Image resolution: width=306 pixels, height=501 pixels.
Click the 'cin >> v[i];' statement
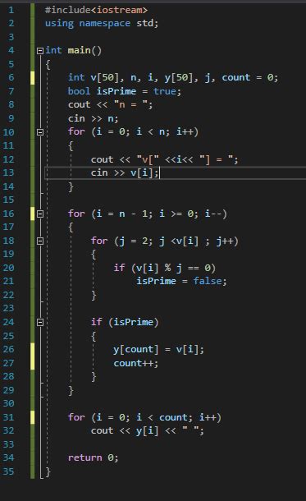pos(125,172)
